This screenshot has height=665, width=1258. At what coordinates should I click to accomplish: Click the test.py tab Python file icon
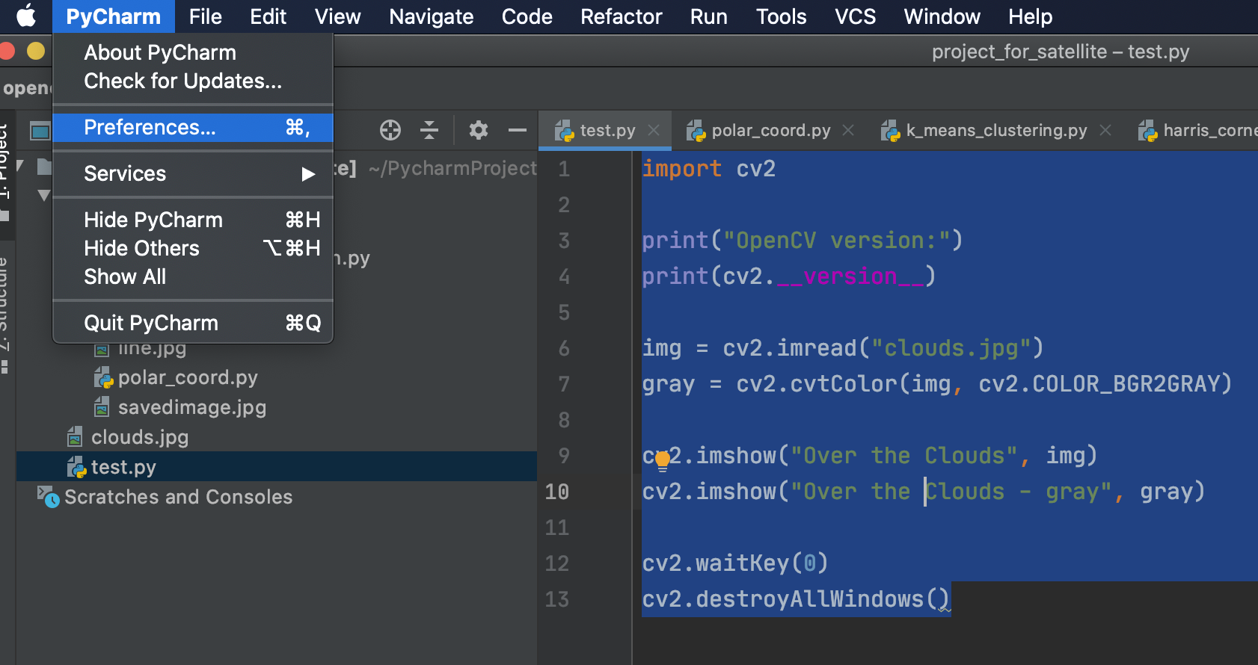[564, 131]
